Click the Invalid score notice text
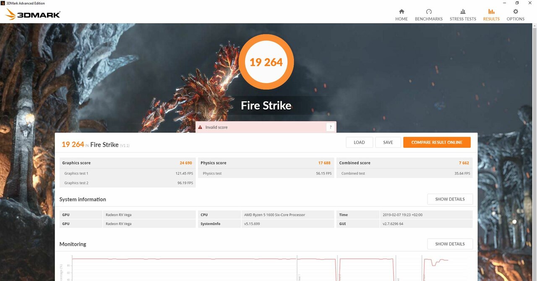 [216, 127]
